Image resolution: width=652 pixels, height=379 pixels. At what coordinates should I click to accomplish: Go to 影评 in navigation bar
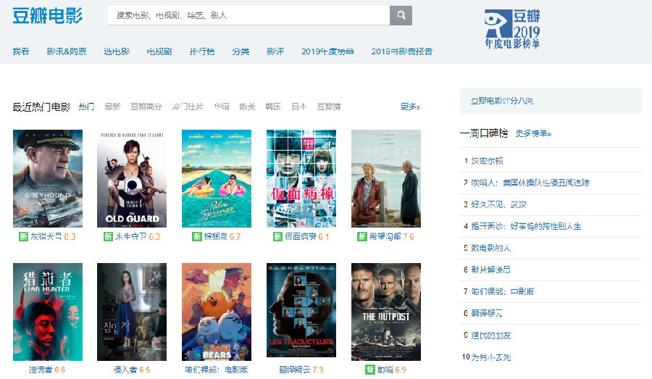(x=275, y=51)
